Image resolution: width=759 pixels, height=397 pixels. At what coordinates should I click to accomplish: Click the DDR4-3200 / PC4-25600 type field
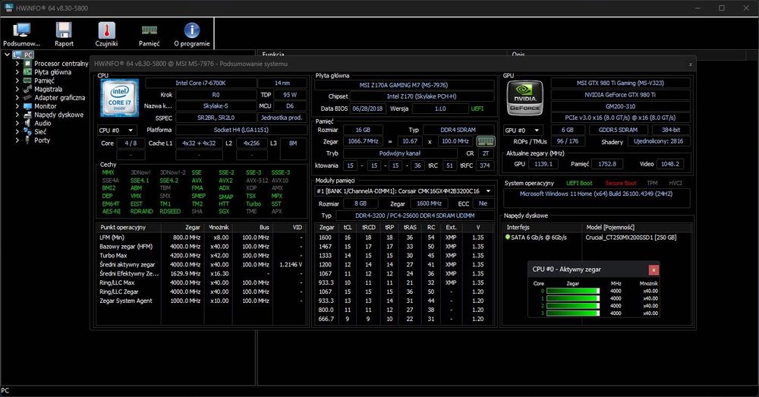click(x=414, y=216)
